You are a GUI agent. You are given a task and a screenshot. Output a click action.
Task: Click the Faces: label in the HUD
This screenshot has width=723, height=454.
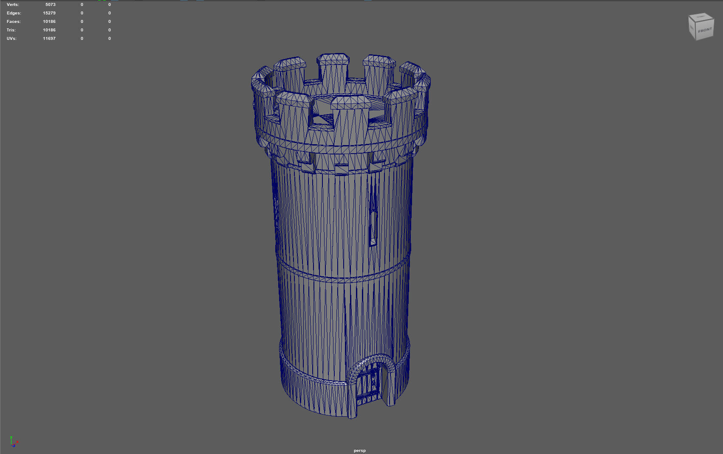click(x=14, y=22)
